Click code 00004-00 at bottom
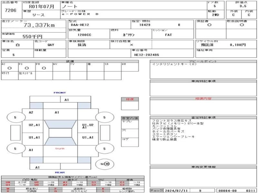Screen dimensions: 258x193 coord(228,191)
